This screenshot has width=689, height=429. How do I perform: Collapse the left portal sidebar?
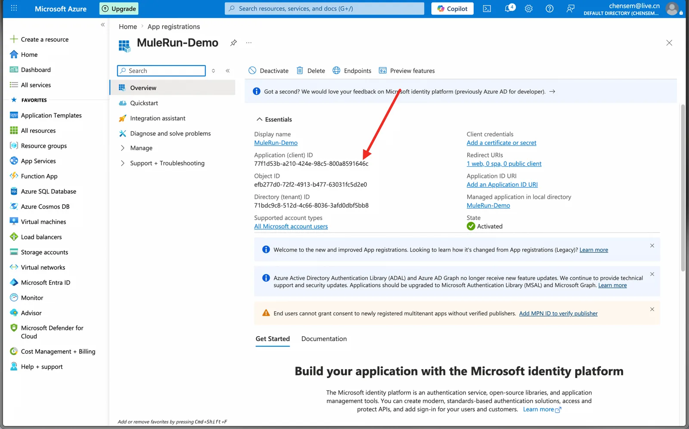pyautogui.click(x=102, y=25)
